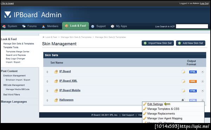Select the Look & Feel tab

(76, 26)
